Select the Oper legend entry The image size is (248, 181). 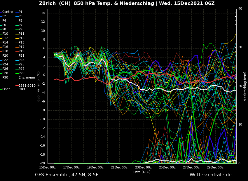(x=6, y=89)
